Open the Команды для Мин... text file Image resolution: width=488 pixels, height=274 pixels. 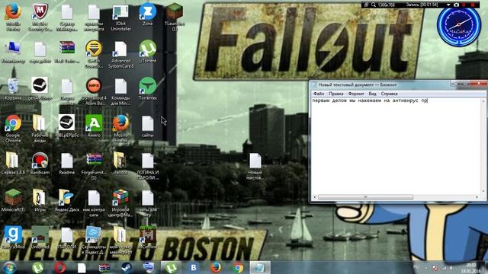(x=120, y=86)
